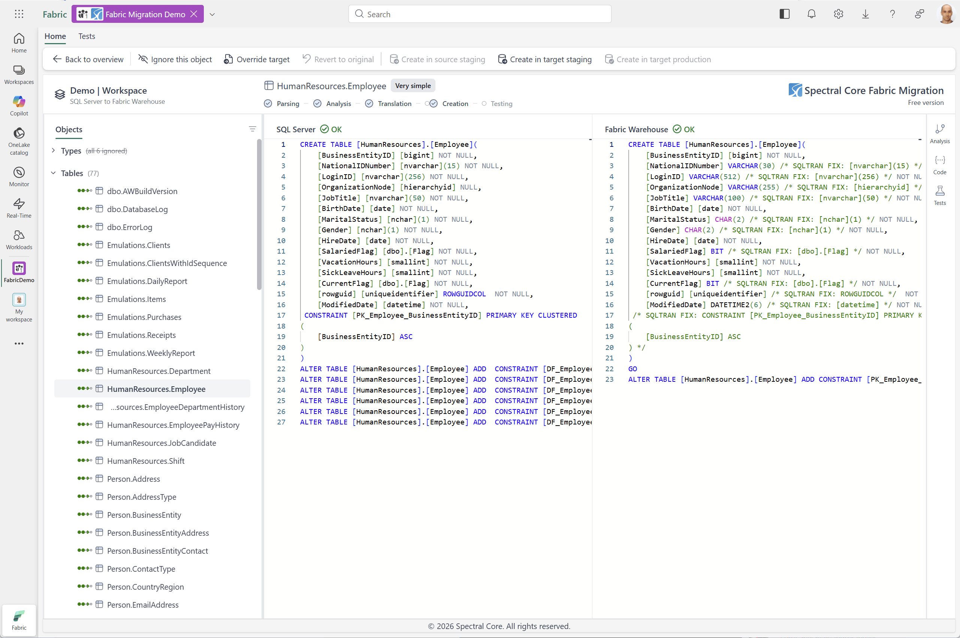
Task: Open Copilot from the left sidebar
Action: coord(19,106)
